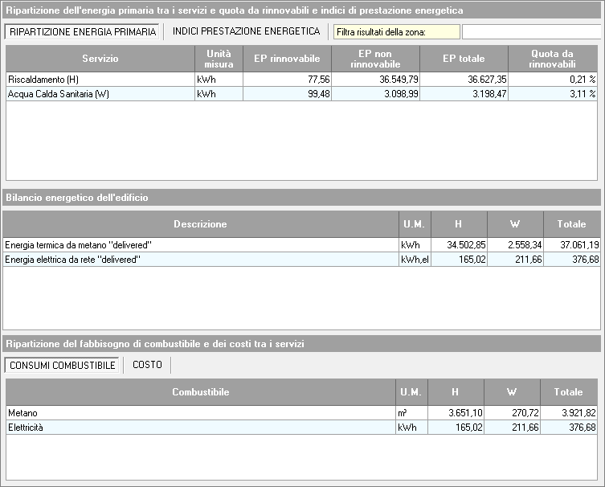Click the Combustibile column header

(x=200, y=392)
